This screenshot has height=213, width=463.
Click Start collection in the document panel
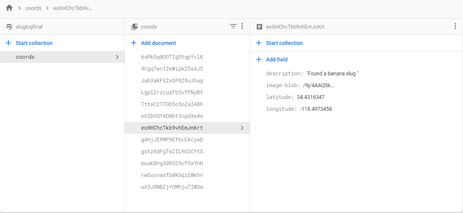[x=284, y=43]
